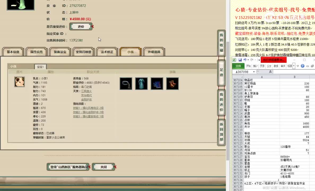Click the child portrait thumbnail of 小孩1
Image resolution: width=315 pixels, height=191 pixels.
coord(19,82)
